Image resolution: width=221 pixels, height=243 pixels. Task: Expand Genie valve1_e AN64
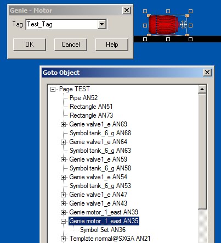pyautogui.click(x=63, y=142)
